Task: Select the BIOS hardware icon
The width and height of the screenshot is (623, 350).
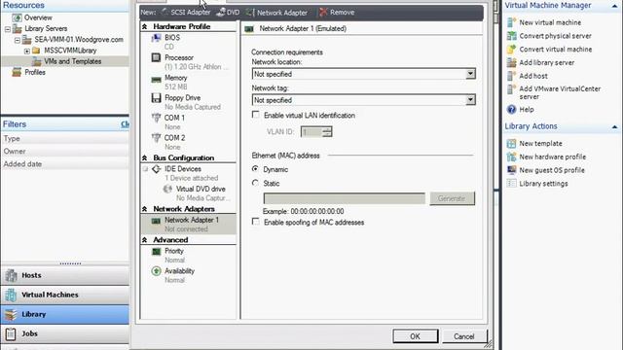Action: coord(156,38)
